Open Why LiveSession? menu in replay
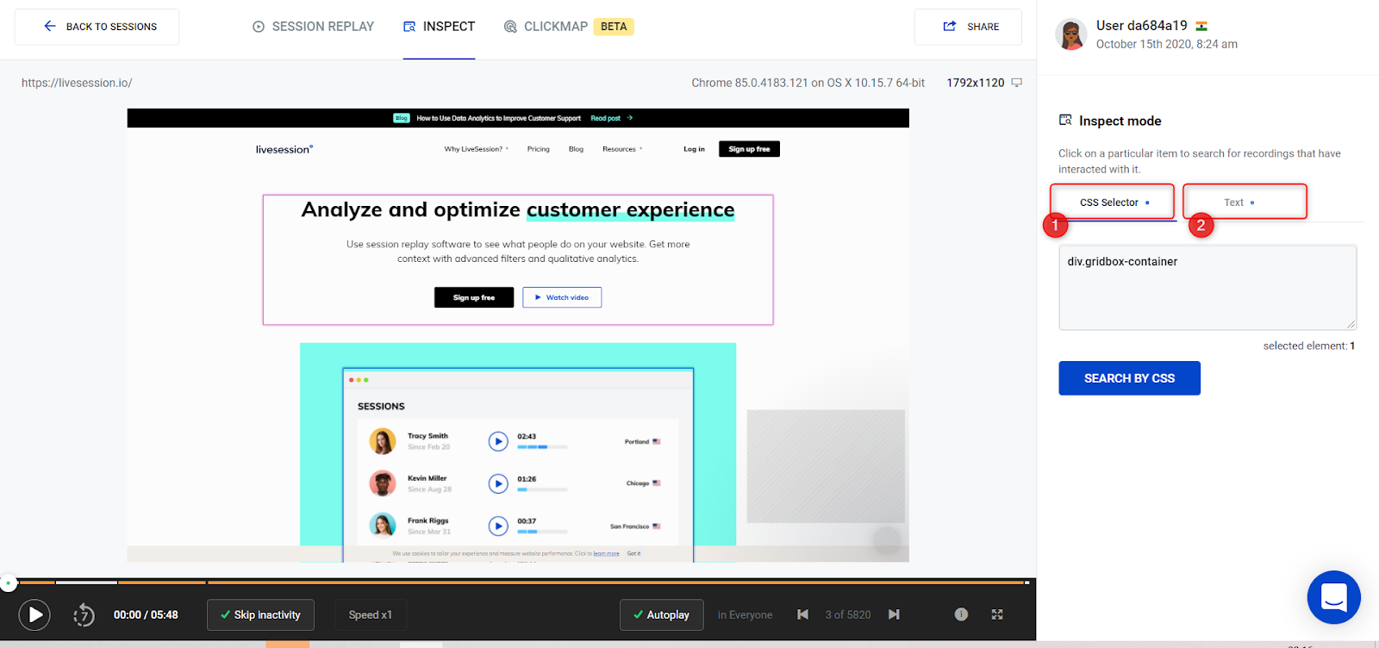 (x=476, y=149)
